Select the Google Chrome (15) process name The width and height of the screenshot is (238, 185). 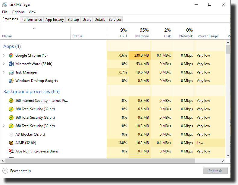click(x=31, y=55)
